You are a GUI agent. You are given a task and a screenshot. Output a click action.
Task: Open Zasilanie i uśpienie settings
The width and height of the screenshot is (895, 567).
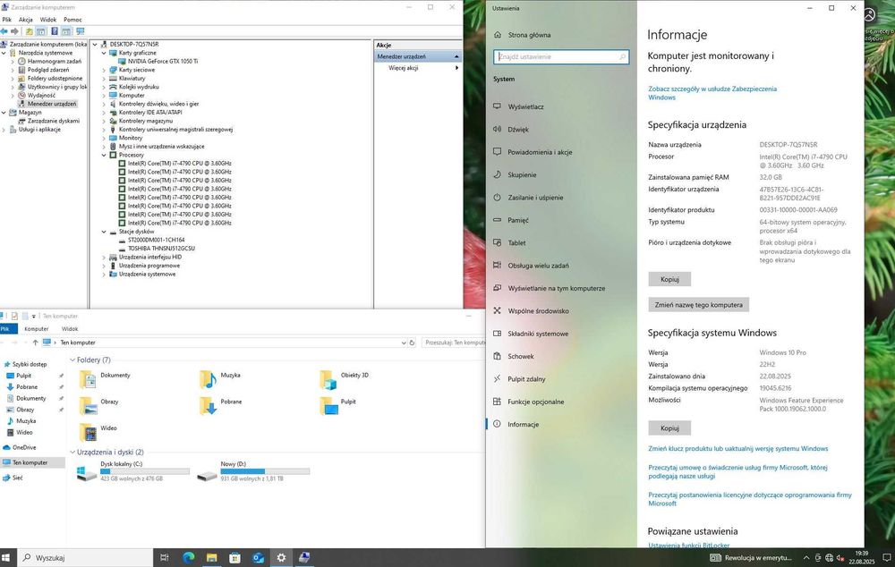(535, 198)
